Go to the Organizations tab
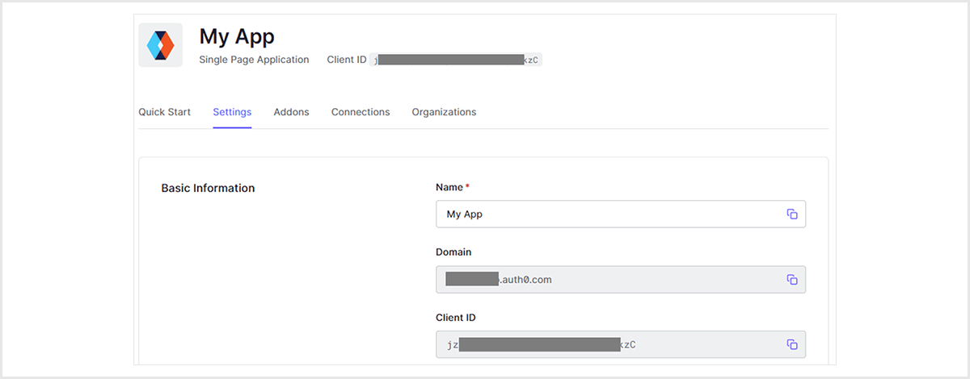Viewport: 970px width, 379px height. pos(444,112)
